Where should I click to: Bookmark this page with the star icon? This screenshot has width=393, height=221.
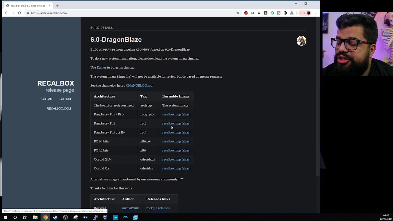(x=238, y=13)
